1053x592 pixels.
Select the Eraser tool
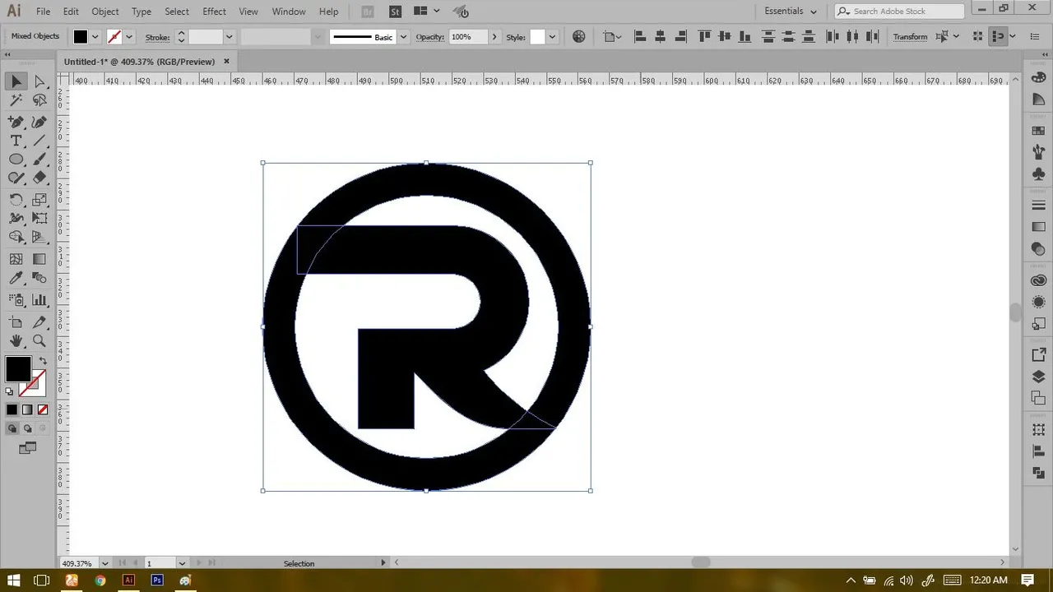[39, 178]
